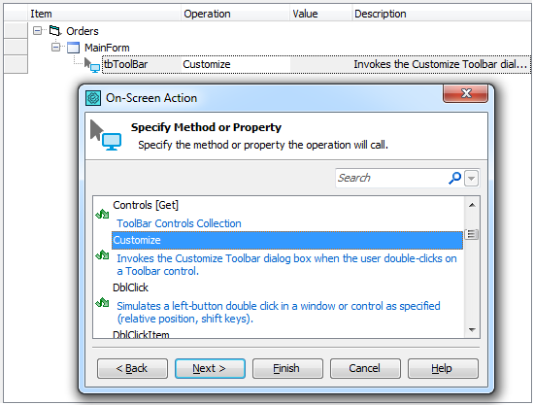Click the magnifier search icon
The height and width of the screenshot is (405, 534).
tap(454, 178)
